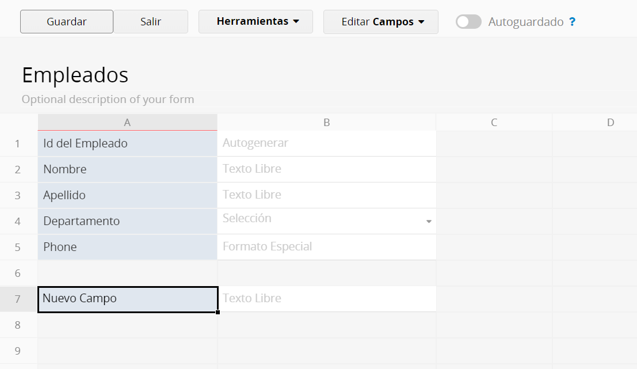Select column B header

click(327, 122)
